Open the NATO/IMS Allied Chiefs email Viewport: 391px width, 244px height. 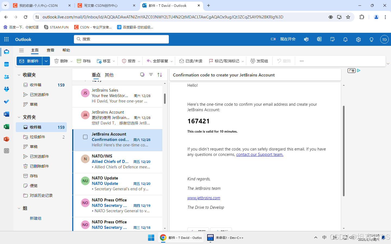click(x=118, y=162)
